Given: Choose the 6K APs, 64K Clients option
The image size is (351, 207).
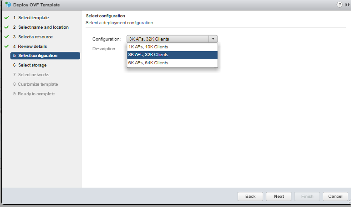Looking at the screenshot, I should 172,63.
